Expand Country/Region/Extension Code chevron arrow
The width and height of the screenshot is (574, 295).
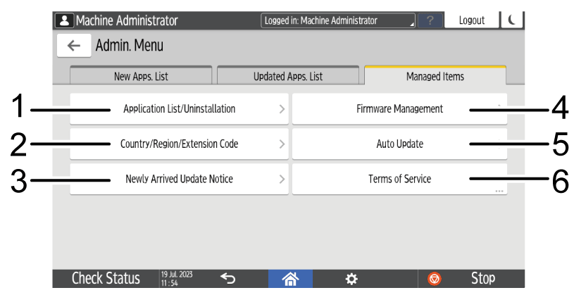tap(281, 144)
